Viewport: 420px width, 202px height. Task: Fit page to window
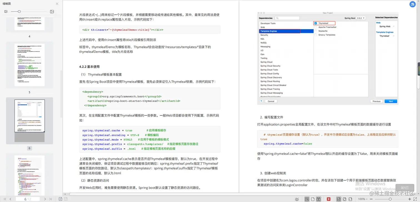pyautogui.click(x=344, y=199)
